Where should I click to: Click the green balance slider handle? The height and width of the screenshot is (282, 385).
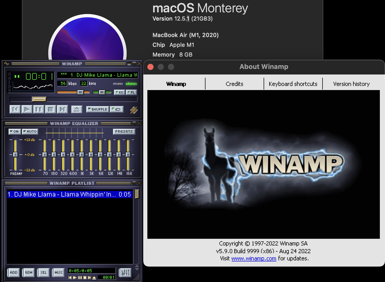coord(102,92)
